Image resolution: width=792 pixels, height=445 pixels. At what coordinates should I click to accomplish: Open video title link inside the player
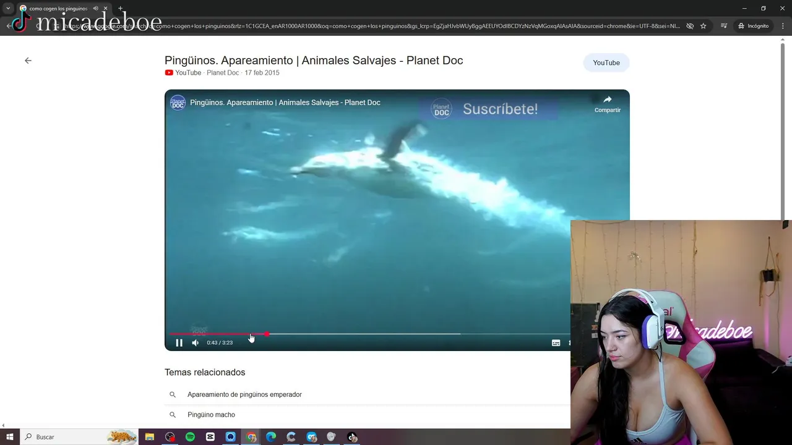[285, 103]
